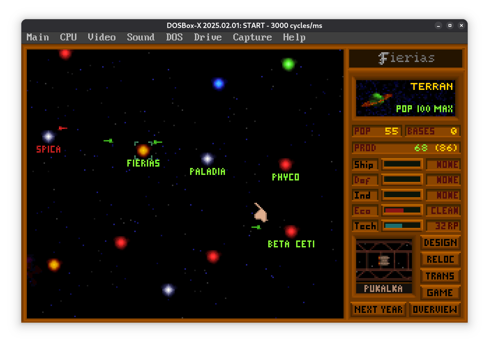The image size is (489, 346).
Task: Open the DESIGN ship screen
Action: [x=440, y=243]
